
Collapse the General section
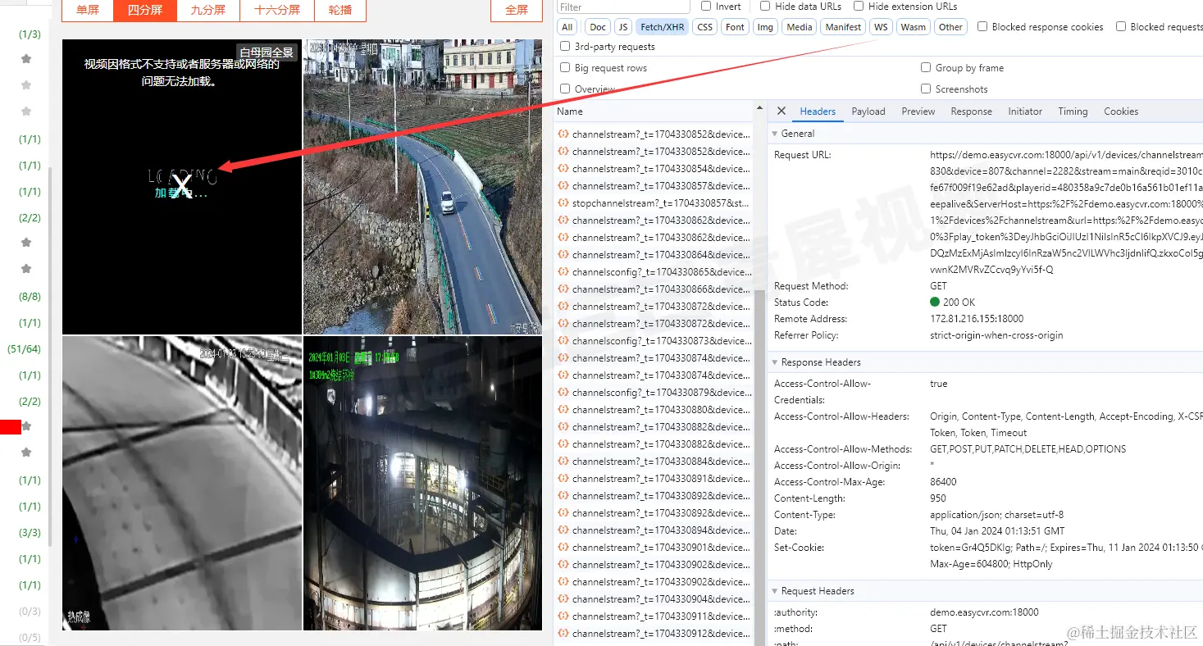775,134
